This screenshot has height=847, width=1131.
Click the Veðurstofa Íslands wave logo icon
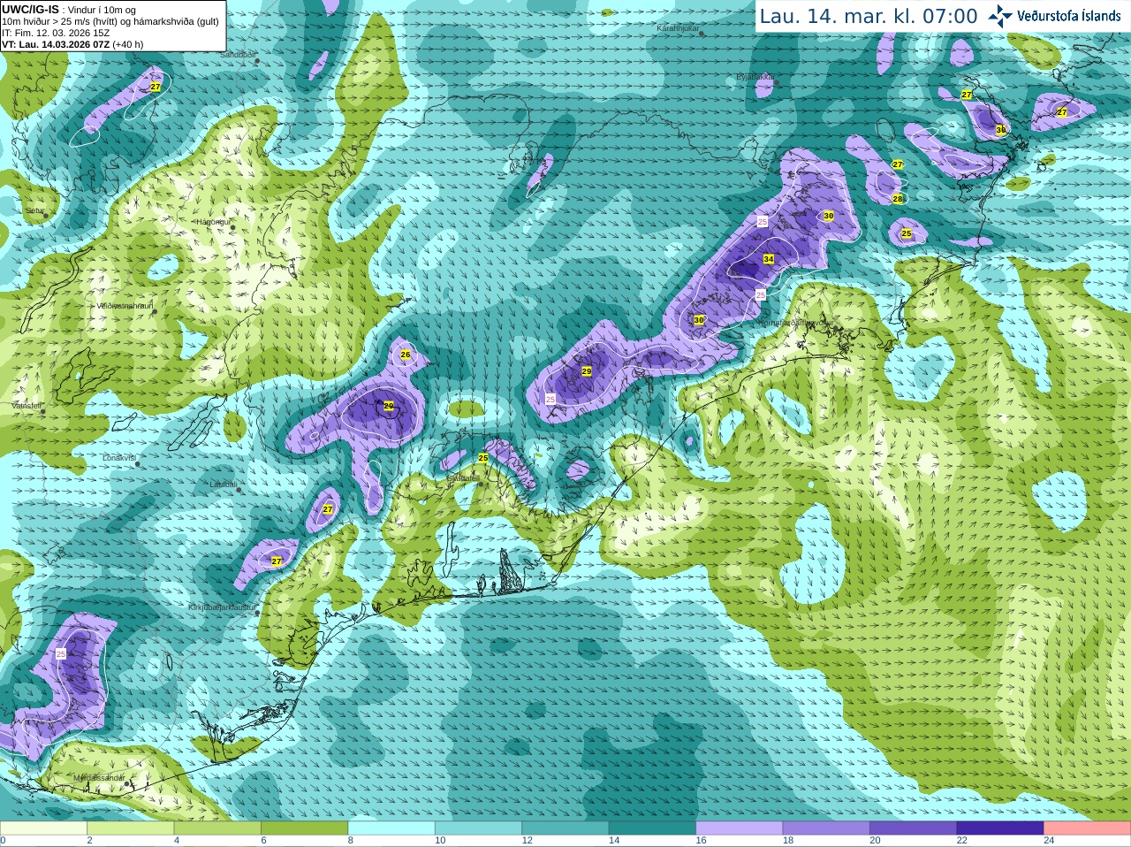click(1000, 16)
